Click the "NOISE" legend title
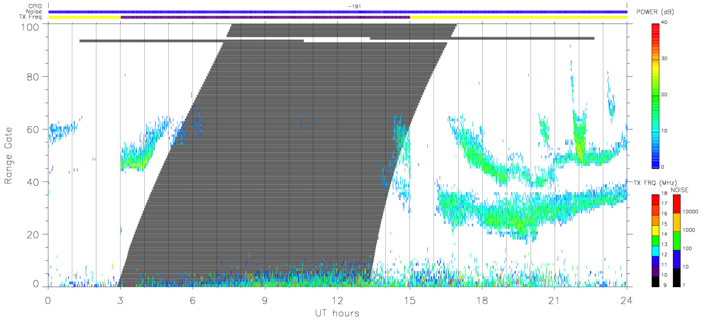 679,189
